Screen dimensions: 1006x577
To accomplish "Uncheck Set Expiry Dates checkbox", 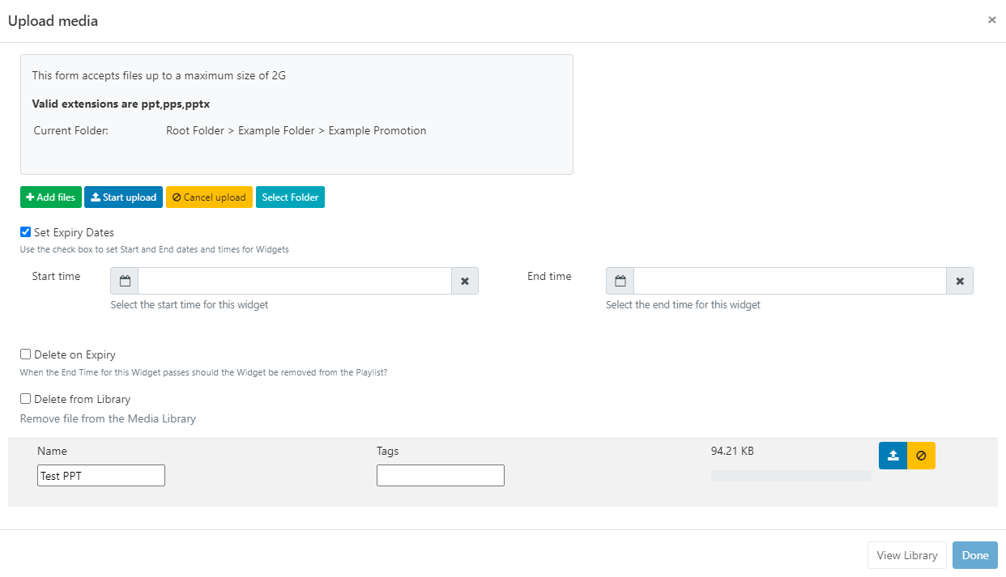I will pyautogui.click(x=26, y=232).
